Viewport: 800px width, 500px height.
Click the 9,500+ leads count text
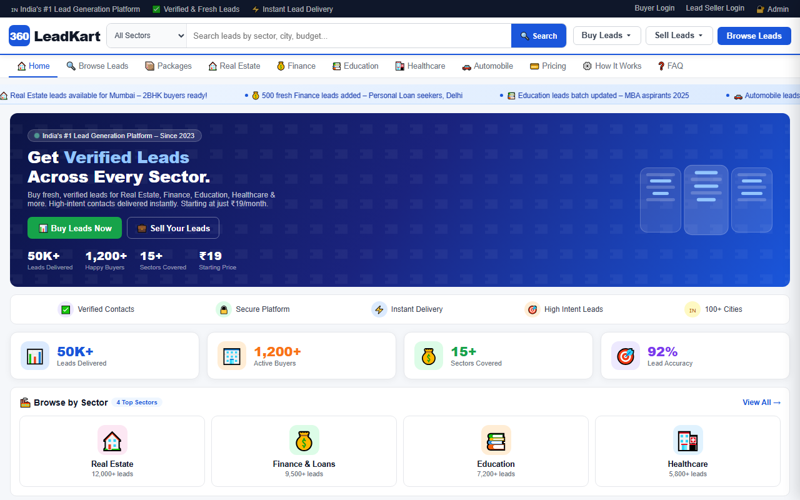coord(304,474)
